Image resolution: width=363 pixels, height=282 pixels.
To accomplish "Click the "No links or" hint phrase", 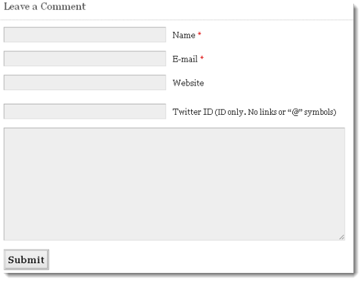I will [267, 112].
